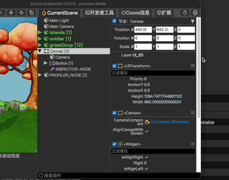Open the help question mark icon
The image size is (229, 180).
tap(185, 13)
